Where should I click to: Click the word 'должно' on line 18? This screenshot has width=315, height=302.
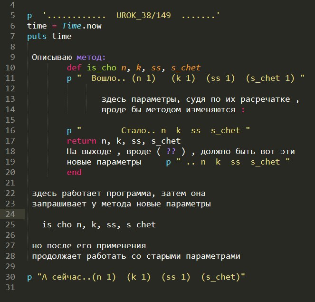(x=216, y=152)
